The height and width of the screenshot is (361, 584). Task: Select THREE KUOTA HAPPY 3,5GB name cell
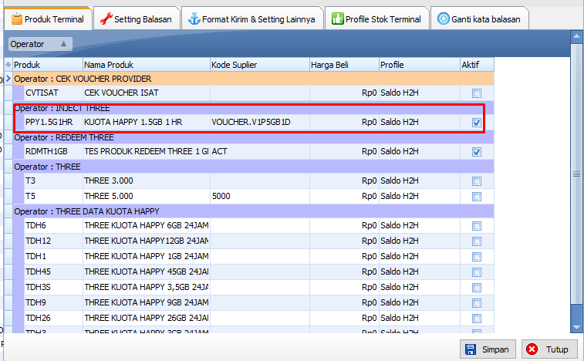click(x=147, y=287)
